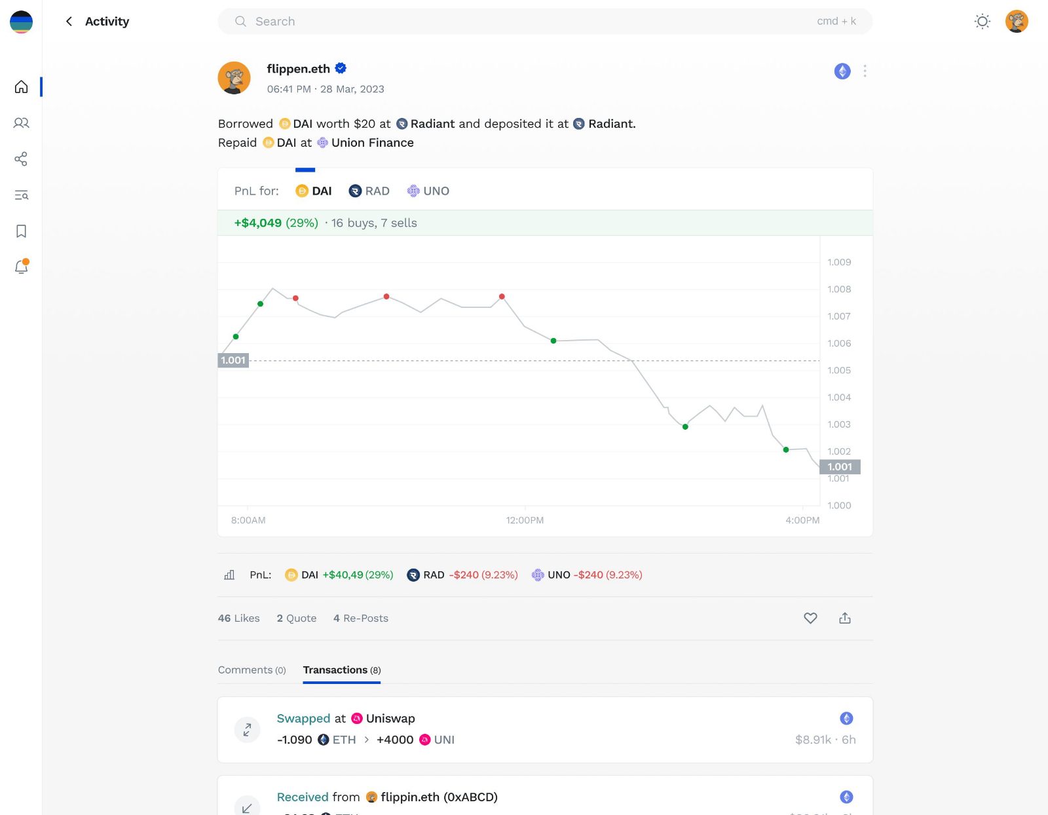Click the +$4,049 (29%) PnL banner
The height and width of the screenshot is (815, 1048).
click(x=545, y=223)
